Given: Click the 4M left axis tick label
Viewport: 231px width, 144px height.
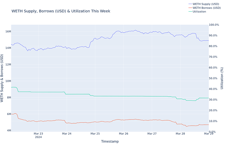Looking at the screenshot, I should pos(9,130).
